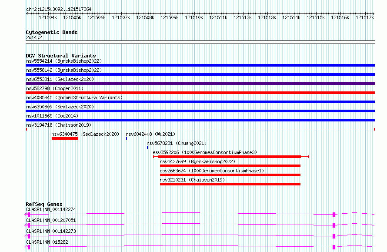Click the red bar under esv2663674
Image resolution: width=387 pixels, height=252 pixels.
click(x=230, y=175)
